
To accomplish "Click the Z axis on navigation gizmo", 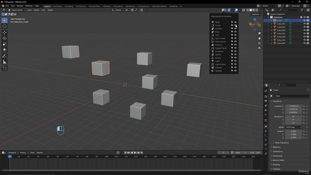I will point(255,19).
